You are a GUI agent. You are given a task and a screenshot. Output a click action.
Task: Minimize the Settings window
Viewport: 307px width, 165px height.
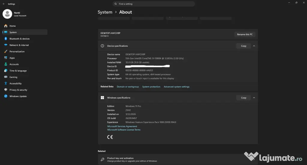(x=289, y=3)
